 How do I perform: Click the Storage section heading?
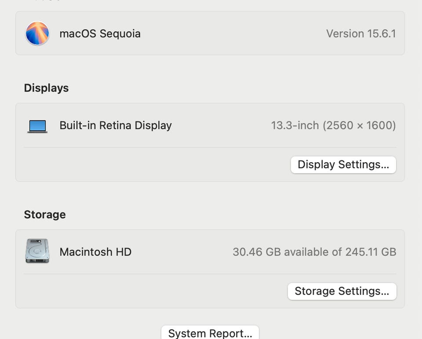(45, 215)
